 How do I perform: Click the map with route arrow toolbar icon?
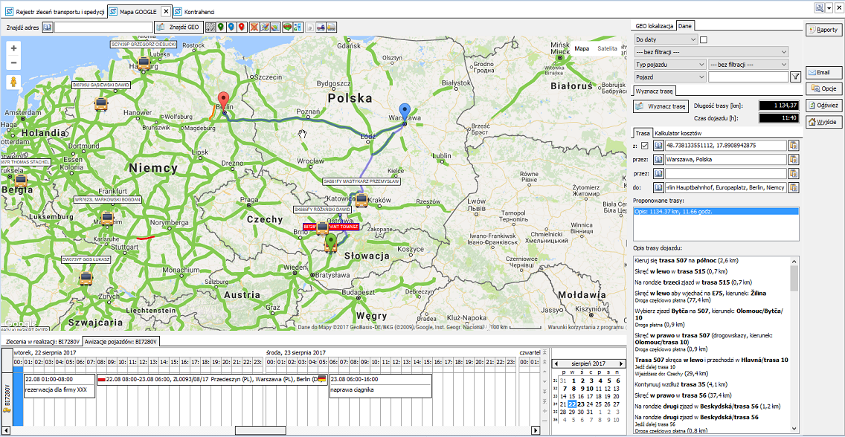[x=265, y=27]
